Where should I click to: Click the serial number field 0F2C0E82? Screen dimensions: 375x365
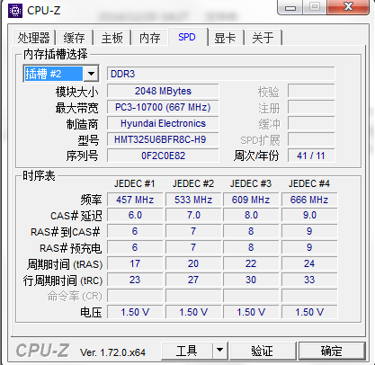[x=163, y=156]
